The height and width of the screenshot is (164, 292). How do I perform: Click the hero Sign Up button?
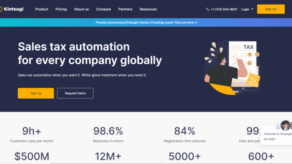pos(36,93)
